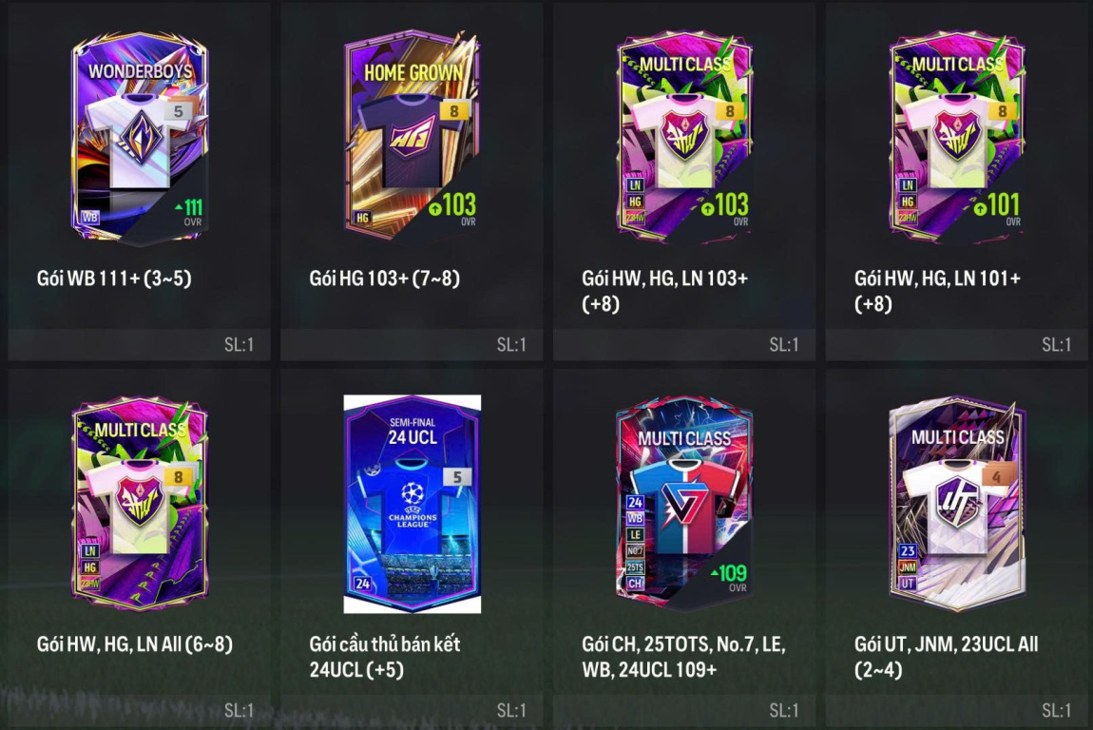Select the Home Grown pack card

pos(412,137)
